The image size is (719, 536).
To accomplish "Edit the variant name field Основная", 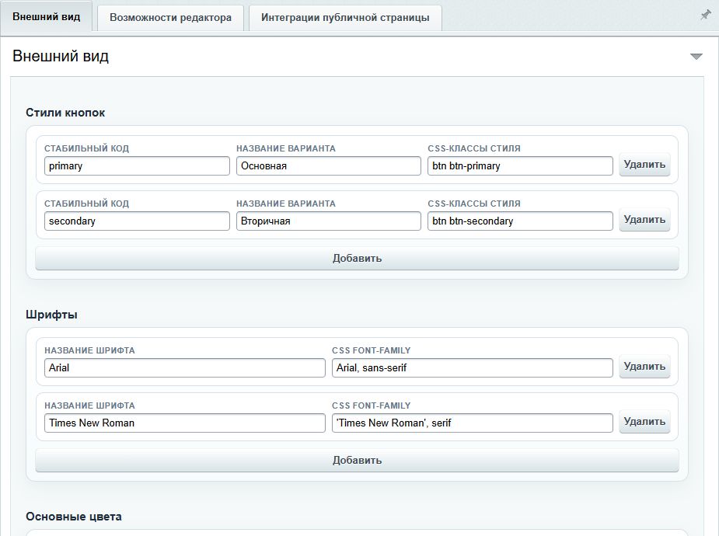I will (328, 165).
